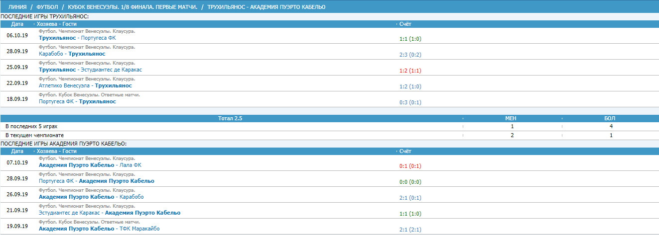The height and width of the screenshot is (235, 659).
Task: Go to the ФУТБОЛ breadcrumb section
Action: pos(47,7)
